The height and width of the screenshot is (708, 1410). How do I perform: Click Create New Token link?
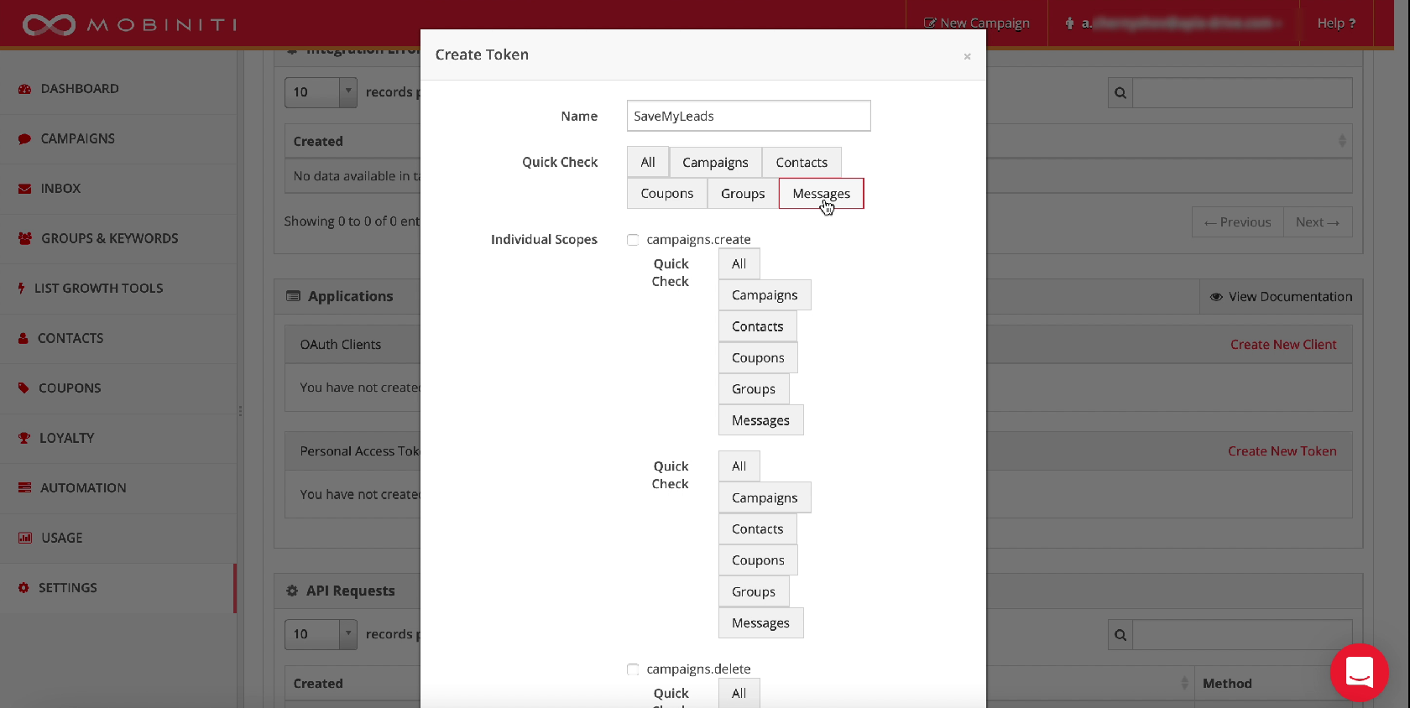pyautogui.click(x=1282, y=451)
